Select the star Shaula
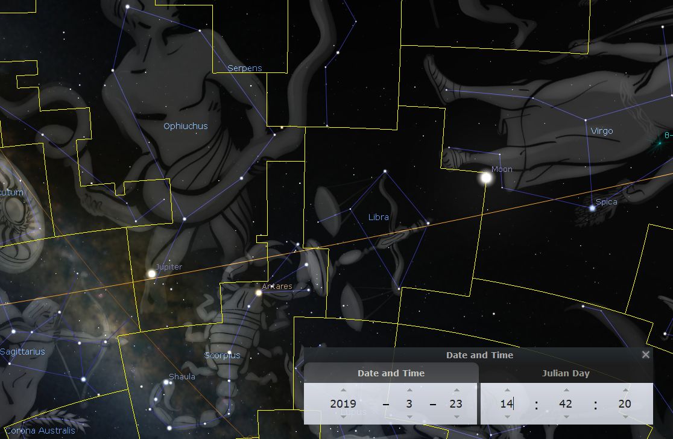The width and height of the screenshot is (673, 439). pyautogui.click(x=166, y=382)
